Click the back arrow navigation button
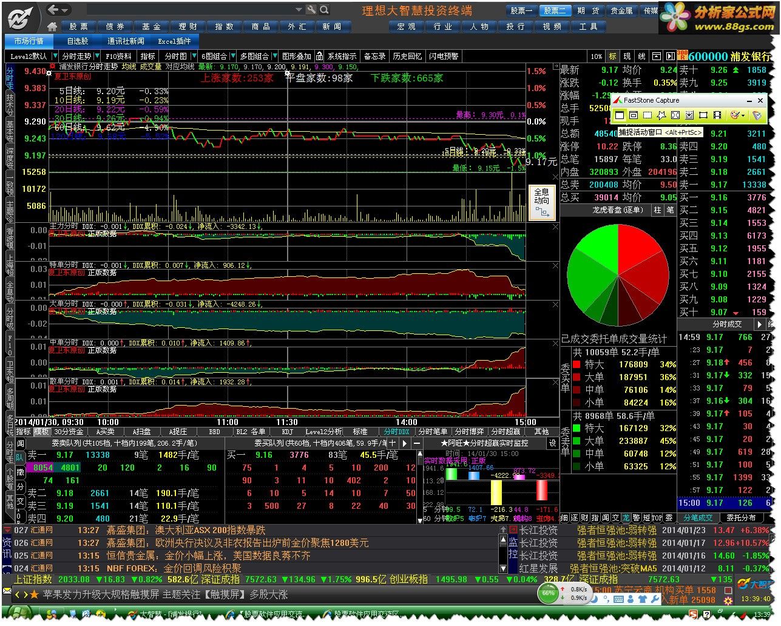 (x=53, y=10)
